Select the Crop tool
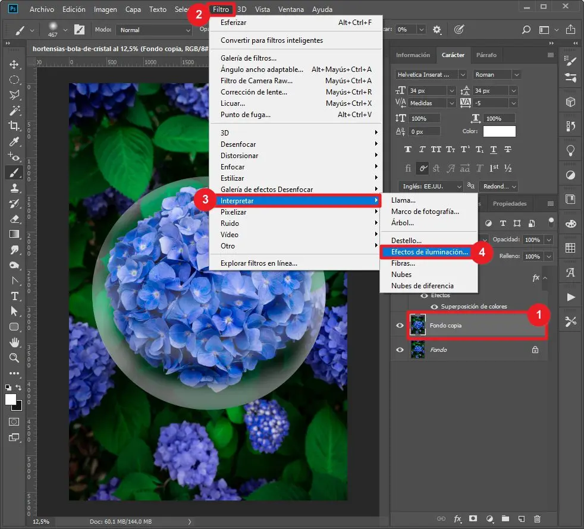This screenshot has height=529, width=584. point(14,125)
